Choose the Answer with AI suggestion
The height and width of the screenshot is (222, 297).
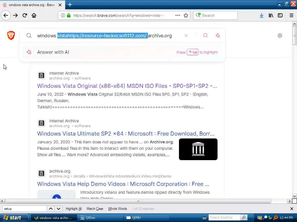(122, 52)
